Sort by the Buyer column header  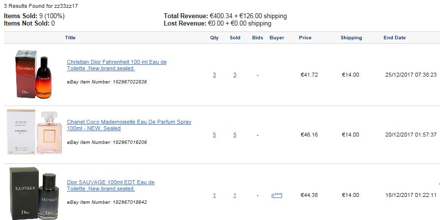point(276,38)
